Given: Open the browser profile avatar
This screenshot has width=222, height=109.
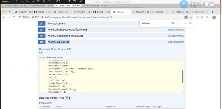Looking at the screenshot, I should [x=214, y=17].
